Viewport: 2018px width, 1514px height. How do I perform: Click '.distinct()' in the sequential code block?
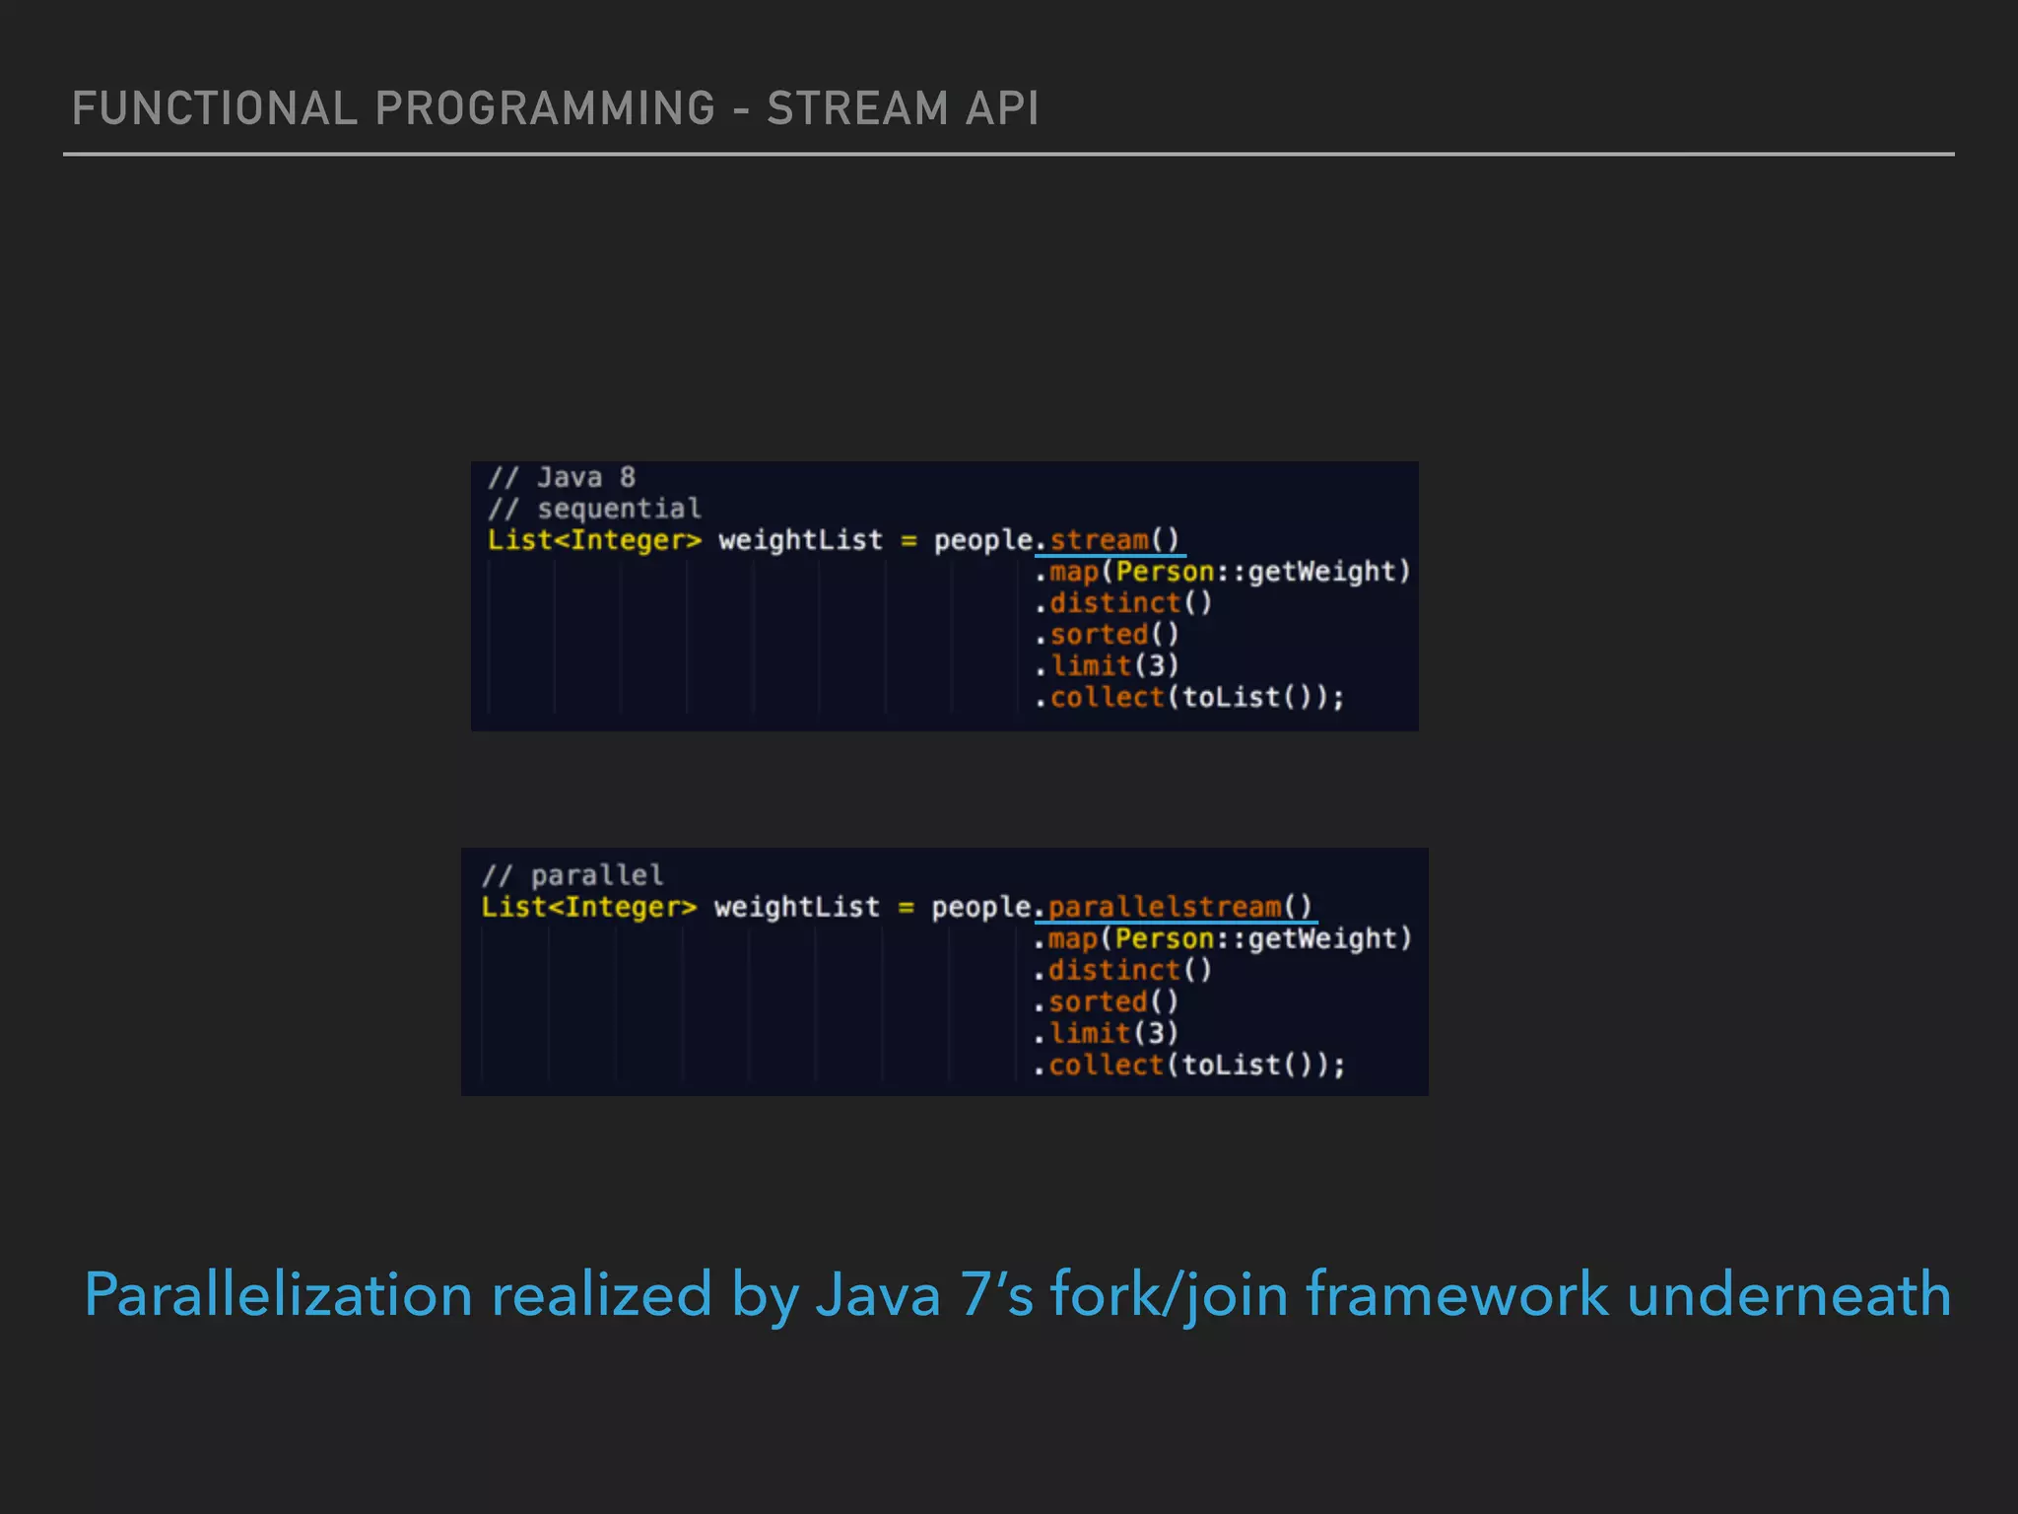pos(1123,603)
